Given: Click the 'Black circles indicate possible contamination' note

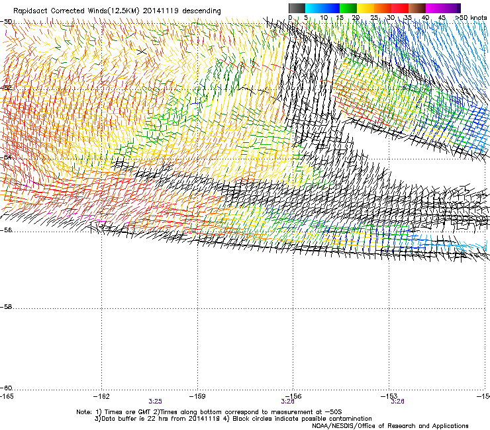Looking at the screenshot, I should [302, 419].
